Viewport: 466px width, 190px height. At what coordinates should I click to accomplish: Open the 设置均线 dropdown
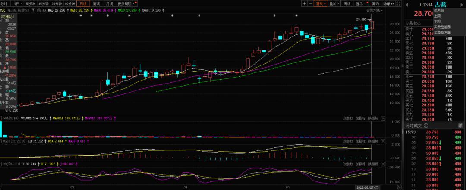[x=375, y=10]
